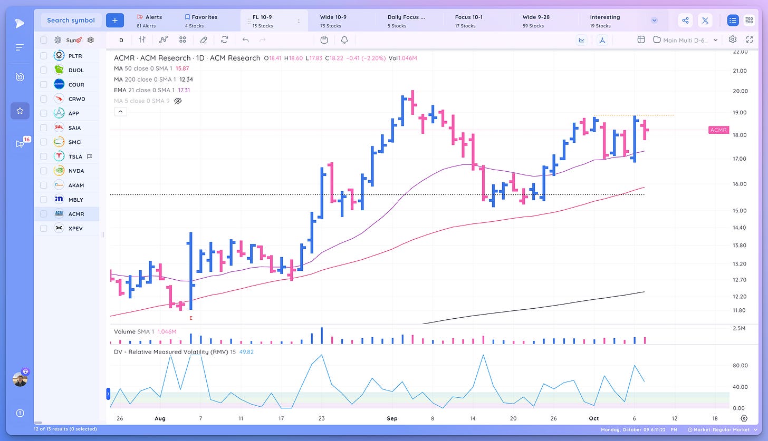Open the indicators line-graph icon
The height and width of the screenshot is (441, 768).
click(x=163, y=40)
